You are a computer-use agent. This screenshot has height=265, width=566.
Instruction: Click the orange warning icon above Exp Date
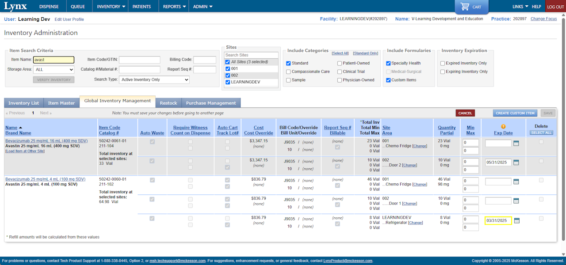503,127
